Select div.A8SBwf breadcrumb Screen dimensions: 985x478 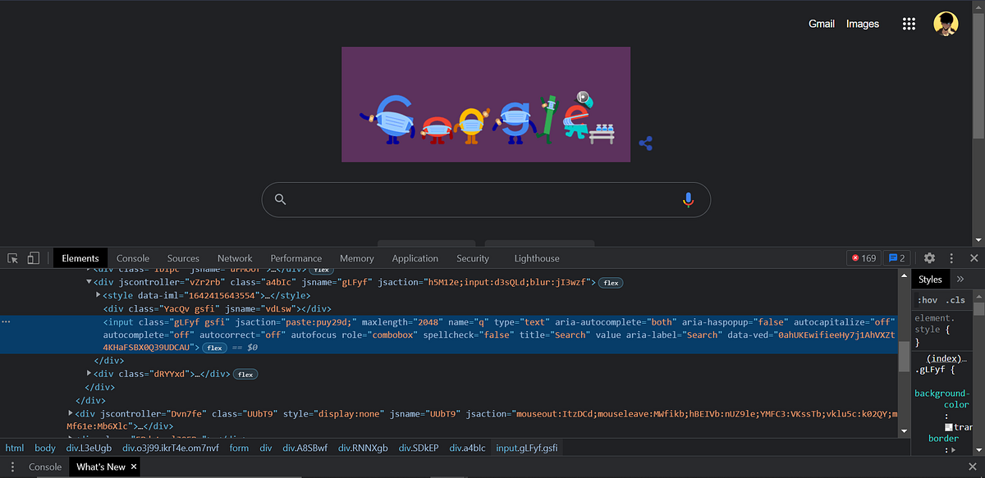[306, 448]
